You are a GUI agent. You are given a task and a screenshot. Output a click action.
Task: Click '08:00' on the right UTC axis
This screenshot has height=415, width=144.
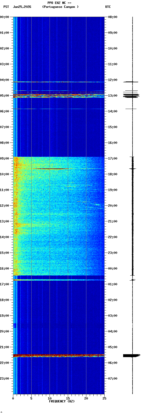(112, 17)
